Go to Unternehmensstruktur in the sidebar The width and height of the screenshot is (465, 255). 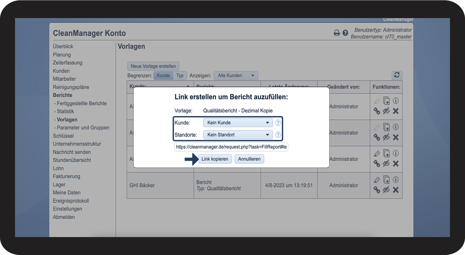coord(77,144)
